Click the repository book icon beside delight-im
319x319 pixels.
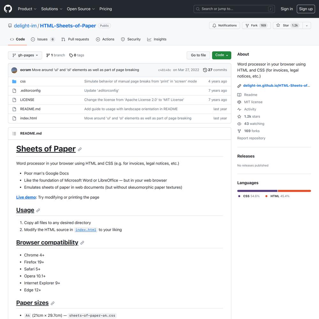[10, 26]
